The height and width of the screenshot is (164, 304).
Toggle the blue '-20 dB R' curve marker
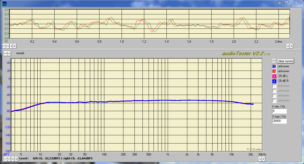[274, 81]
